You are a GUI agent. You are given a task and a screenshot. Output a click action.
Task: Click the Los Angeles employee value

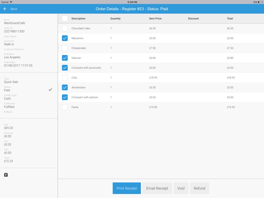pos(12,57)
